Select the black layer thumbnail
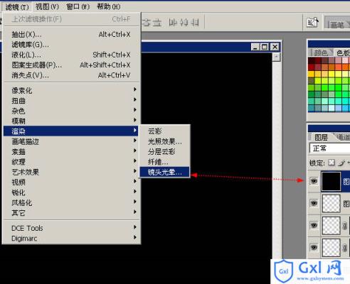350x284 pixels. 331,181
